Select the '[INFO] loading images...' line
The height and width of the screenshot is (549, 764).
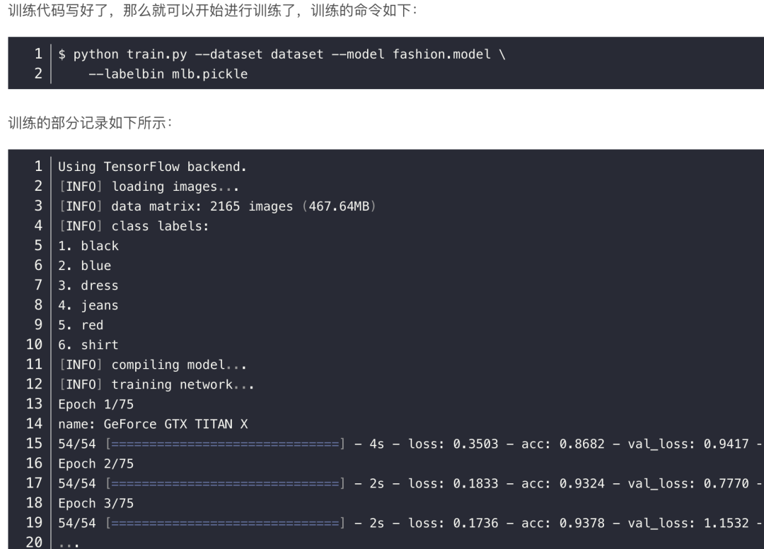click(x=149, y=187)
